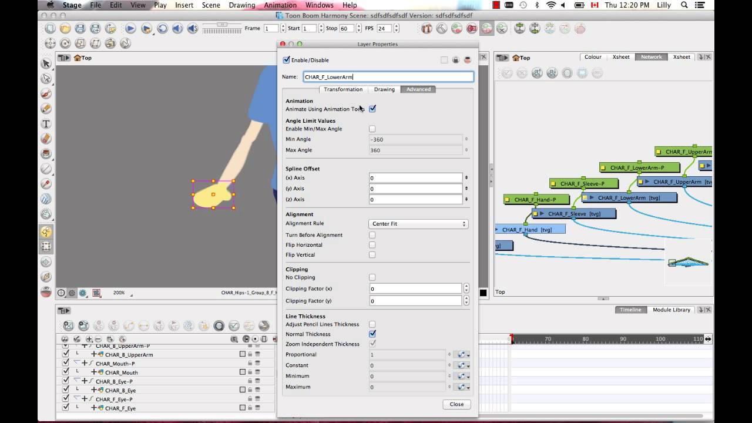Click the plus Add Layers icon in Timeline

coord(89,339)
